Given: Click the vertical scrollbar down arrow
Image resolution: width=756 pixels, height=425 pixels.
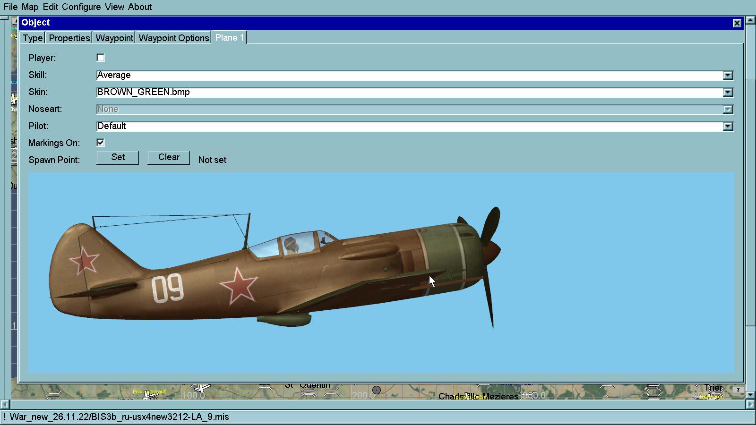Looking at the screenshot, I should (750, 394).
